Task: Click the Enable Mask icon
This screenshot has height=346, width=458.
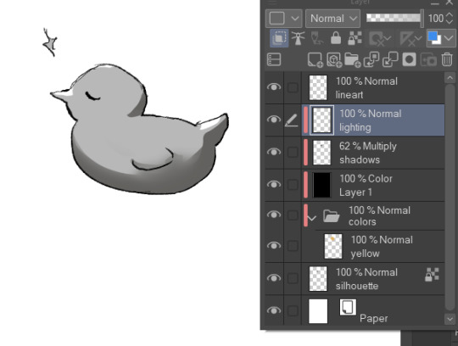Action: point(377,38)
